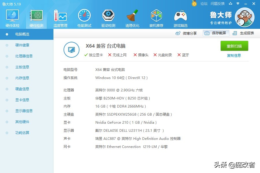Open the settings gear in the title bar
Viewport: 260px width, 173px height.
tap(238, 4)
